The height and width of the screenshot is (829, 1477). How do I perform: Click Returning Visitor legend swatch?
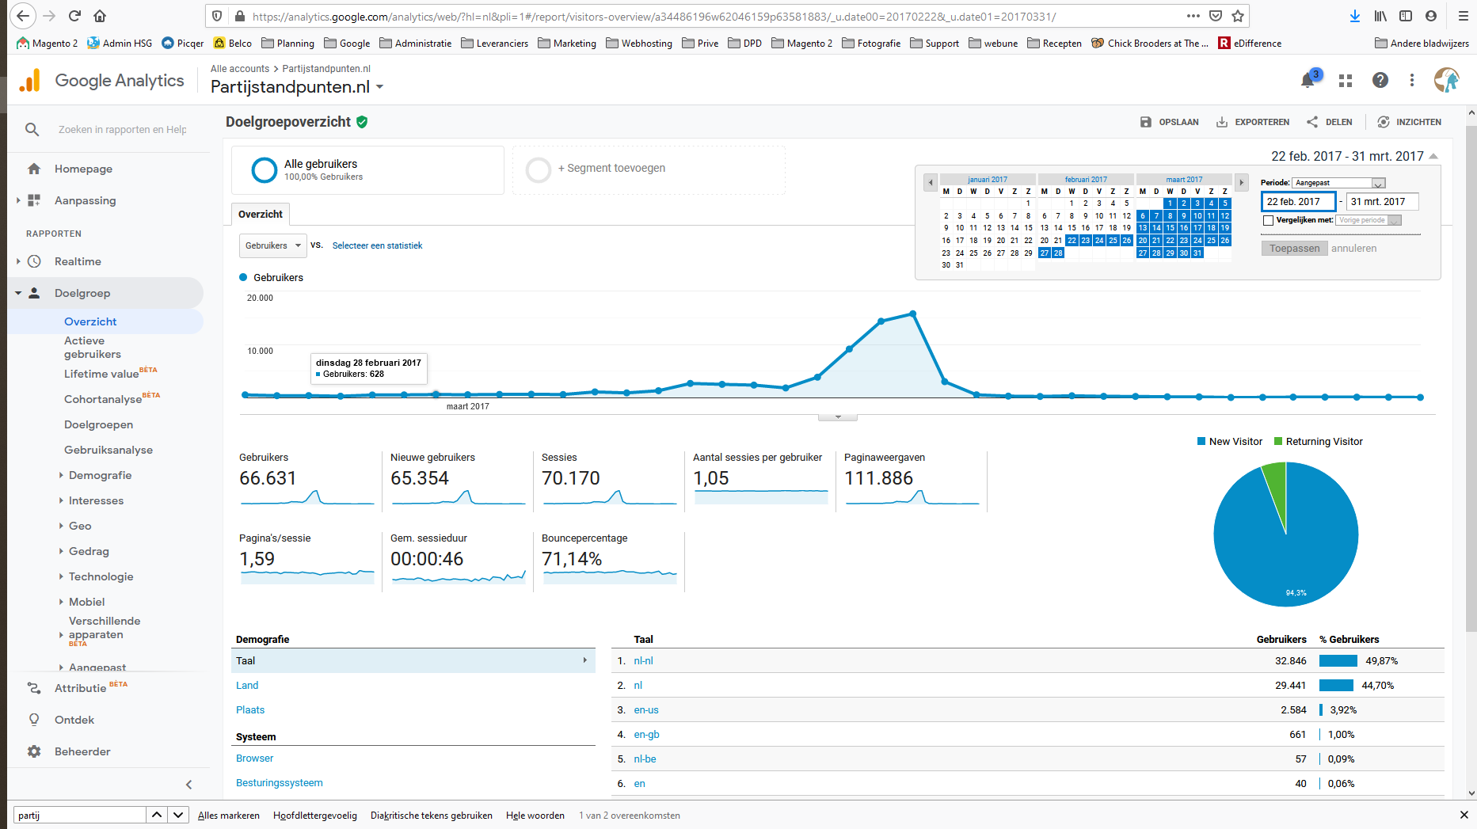tap(1278, 442)
